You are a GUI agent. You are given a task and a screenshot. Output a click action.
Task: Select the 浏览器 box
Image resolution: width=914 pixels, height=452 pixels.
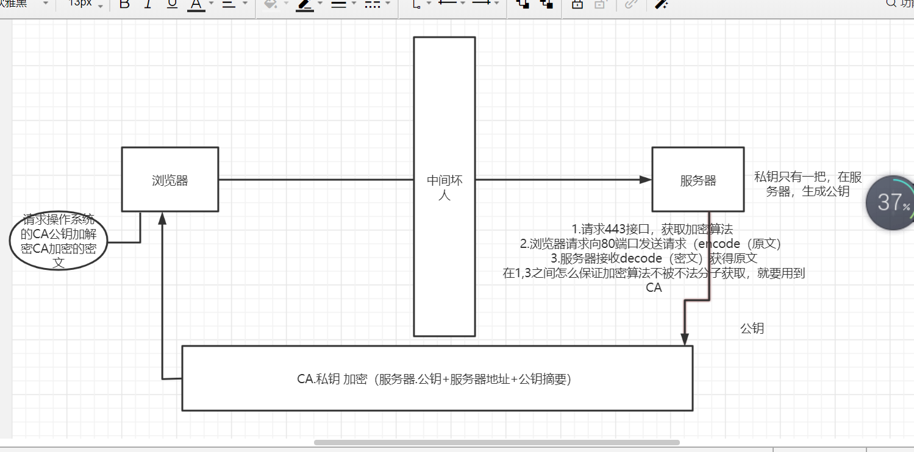[x=170, y=180]
